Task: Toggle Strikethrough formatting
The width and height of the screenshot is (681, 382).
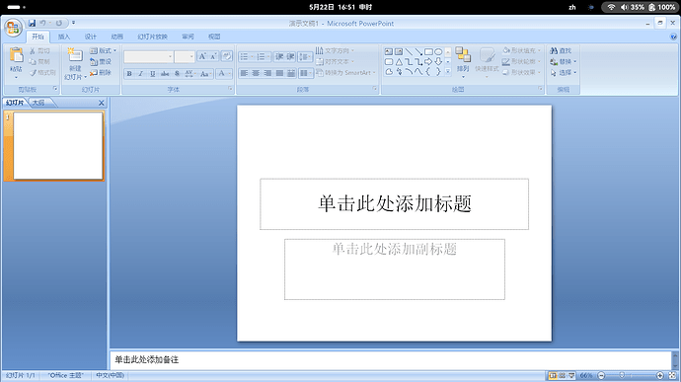Action: tap(165, 74)
